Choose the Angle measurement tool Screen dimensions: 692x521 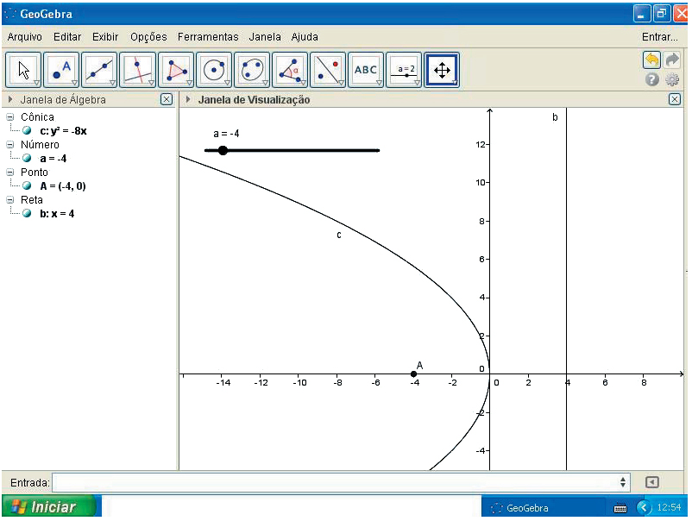click(x=290, y=70)
